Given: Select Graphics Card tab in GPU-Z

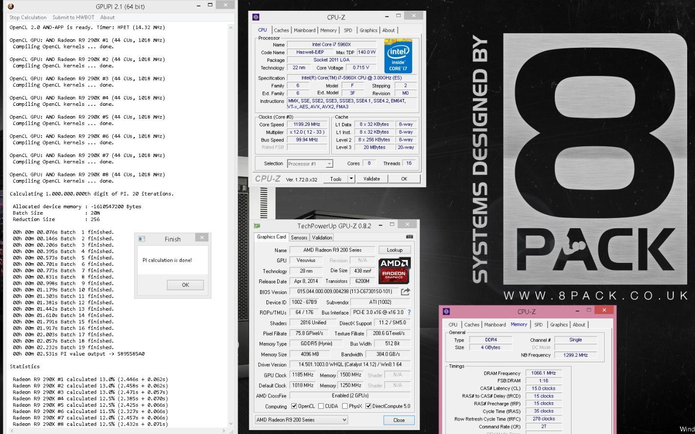Looking at the screenshot, I should (271, 237).
